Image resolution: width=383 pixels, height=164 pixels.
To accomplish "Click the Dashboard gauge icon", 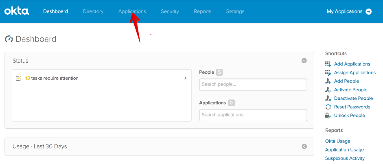I will 9,39.
